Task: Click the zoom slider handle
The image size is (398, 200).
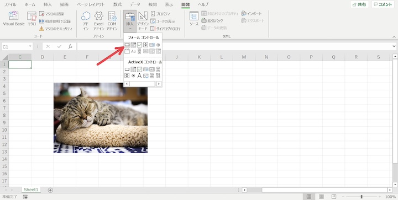Action: pyautogui.click(x=362, y=197)
